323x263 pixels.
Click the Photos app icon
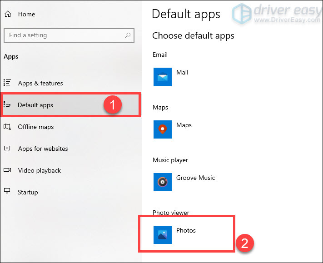tap(163, 235)
